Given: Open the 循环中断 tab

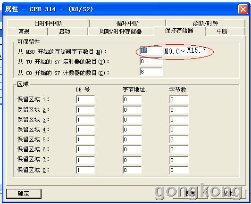Looking at the screenshot, I should pos(127,24).
